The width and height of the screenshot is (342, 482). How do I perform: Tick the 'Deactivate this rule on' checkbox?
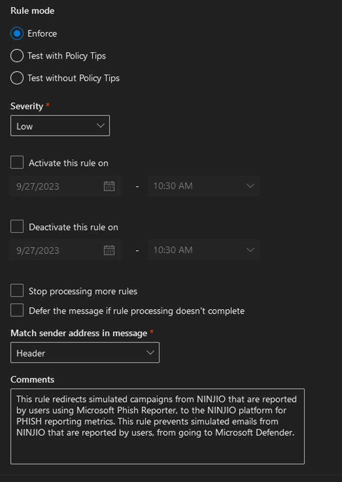pos(17,227)
